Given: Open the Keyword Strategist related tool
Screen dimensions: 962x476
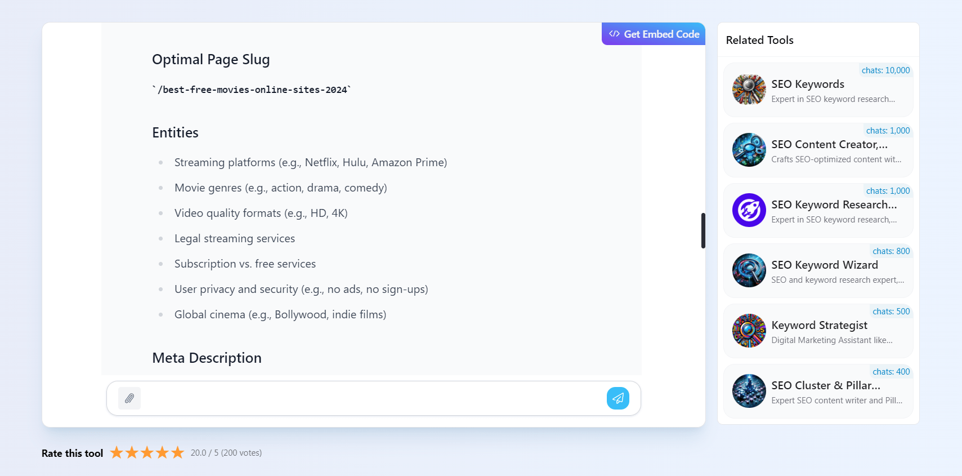Looking at the screenshot, I should (x=817, y=331).
